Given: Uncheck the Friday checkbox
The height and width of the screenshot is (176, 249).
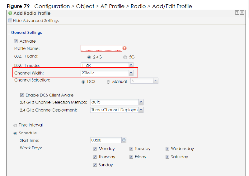Looking at the screenshot, I should pyautogui.click(x=131, y=157).
